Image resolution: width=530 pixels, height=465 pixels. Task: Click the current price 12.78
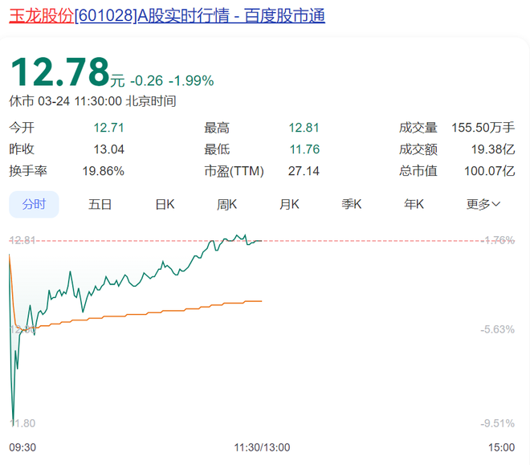(60, 71)
